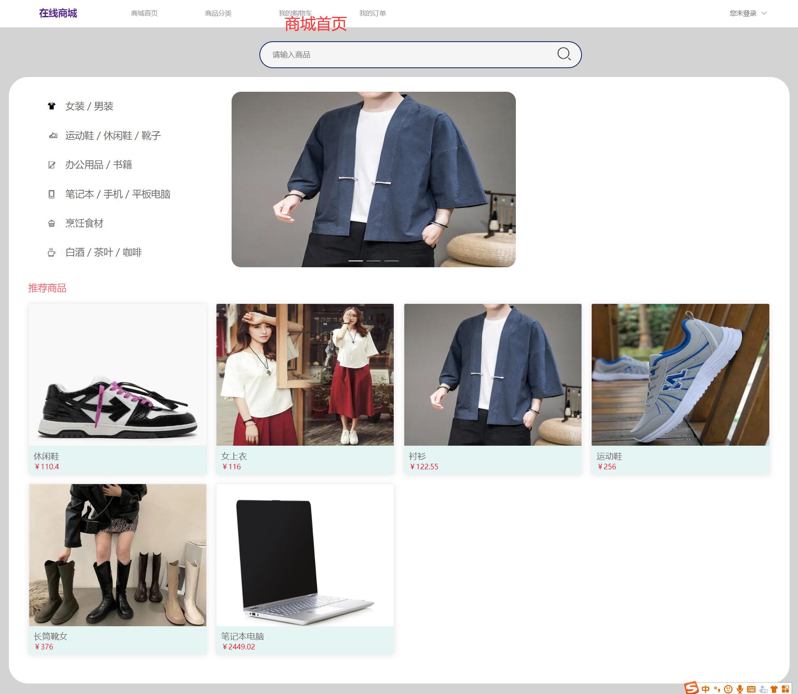The height and width of the screenshot is (694, 798).
Task: Select third carousel indicator bar
Action: [x=392, y=261]
